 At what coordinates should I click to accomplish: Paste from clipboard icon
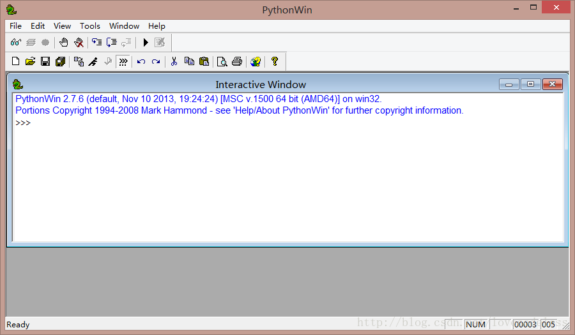click(204, 61)
